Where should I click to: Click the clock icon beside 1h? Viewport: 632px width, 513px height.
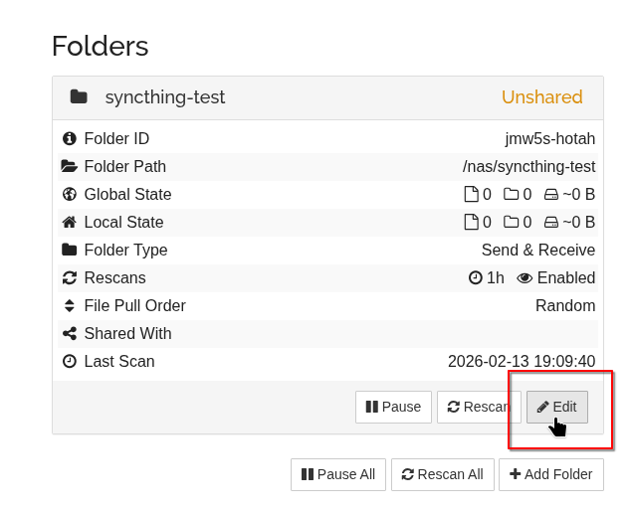[x=476, y=278]
